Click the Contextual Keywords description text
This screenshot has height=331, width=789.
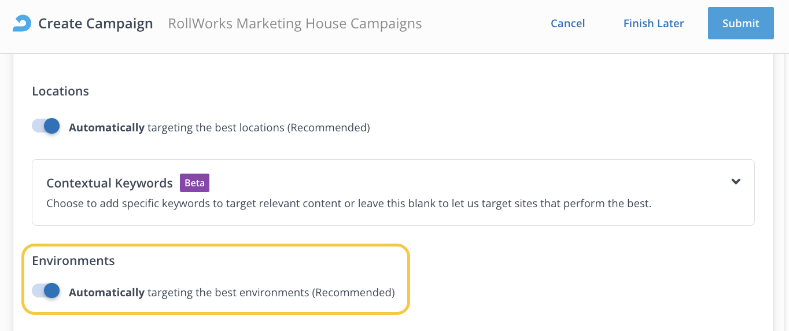[348, 204]
